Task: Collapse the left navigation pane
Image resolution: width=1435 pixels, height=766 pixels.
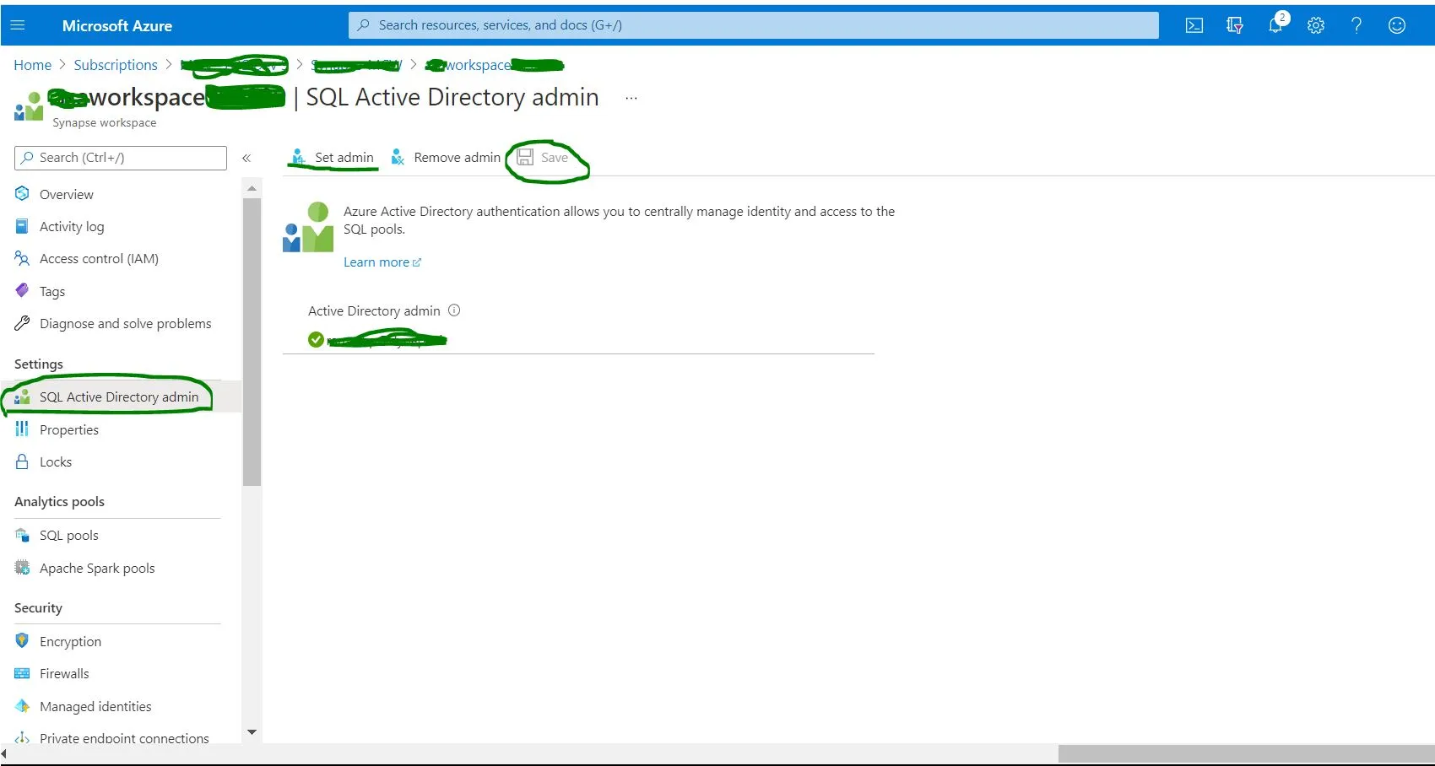Action: tap(246, 158)
